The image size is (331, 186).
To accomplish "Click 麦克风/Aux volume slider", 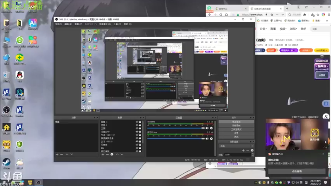I will [176, 138].
